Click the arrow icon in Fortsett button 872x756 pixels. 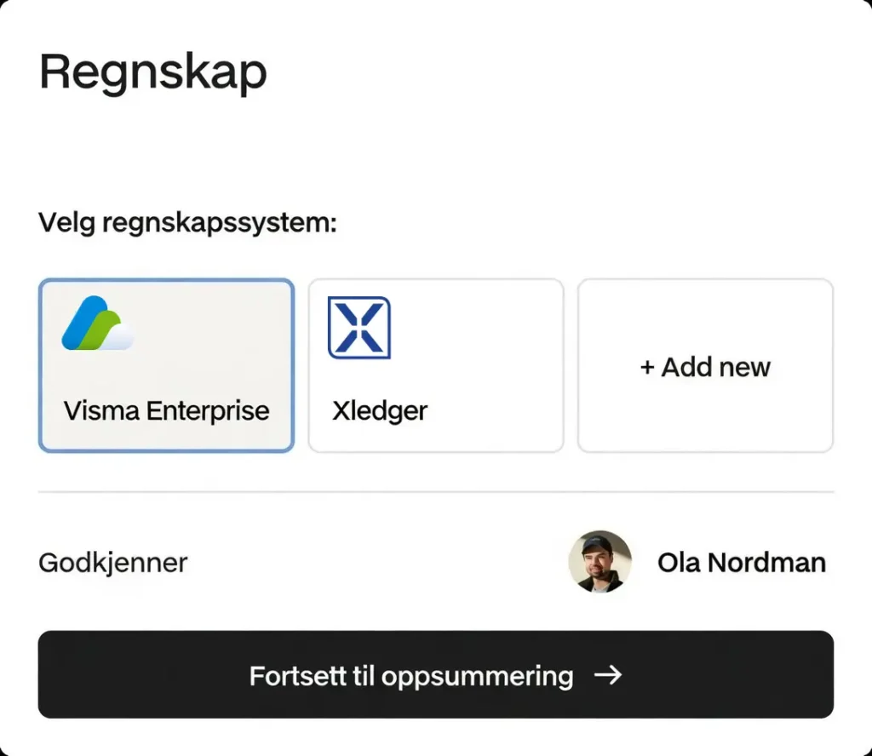(608, 675)
